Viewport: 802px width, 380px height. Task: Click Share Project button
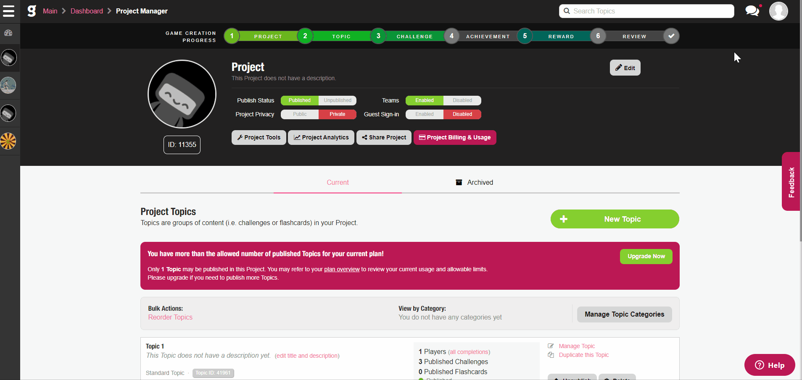click(x=384, y=137)
